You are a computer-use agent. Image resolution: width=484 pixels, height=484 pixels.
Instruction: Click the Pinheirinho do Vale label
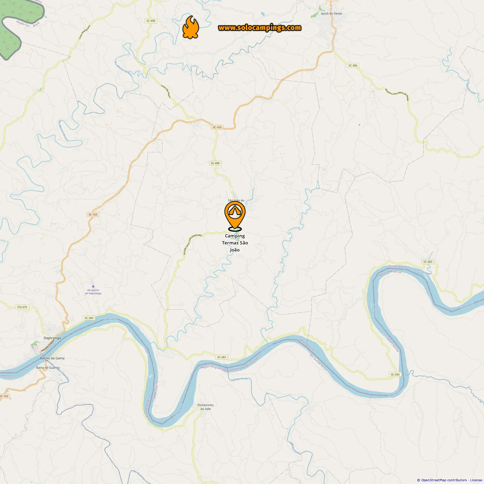click(x=206, y=407)
